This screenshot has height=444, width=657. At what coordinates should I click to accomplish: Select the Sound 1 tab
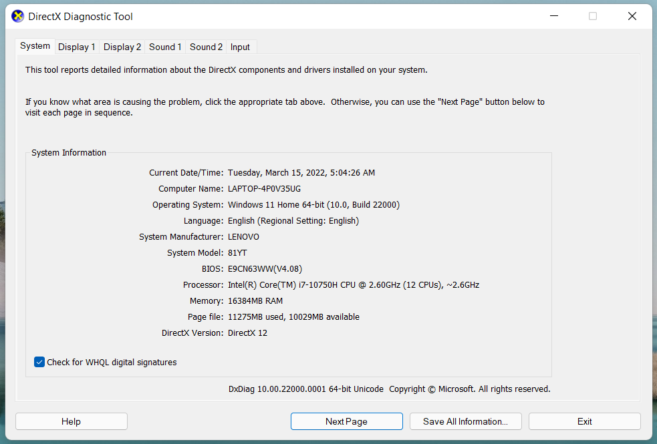point(165,47)
